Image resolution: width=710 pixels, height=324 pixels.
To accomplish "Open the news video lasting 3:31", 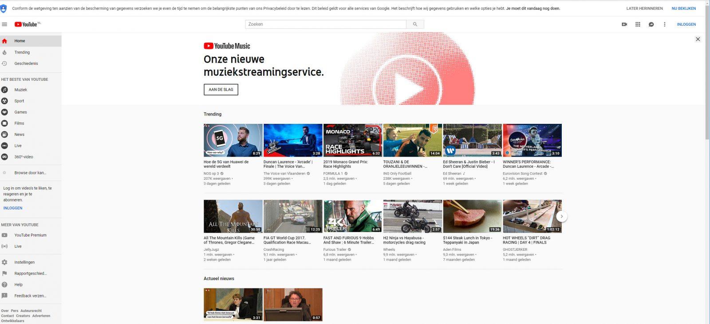I will (x=233, y=304).
